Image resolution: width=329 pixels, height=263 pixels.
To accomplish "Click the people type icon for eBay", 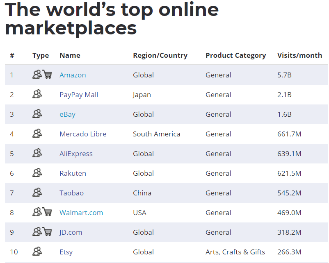I will click(37, 114).
